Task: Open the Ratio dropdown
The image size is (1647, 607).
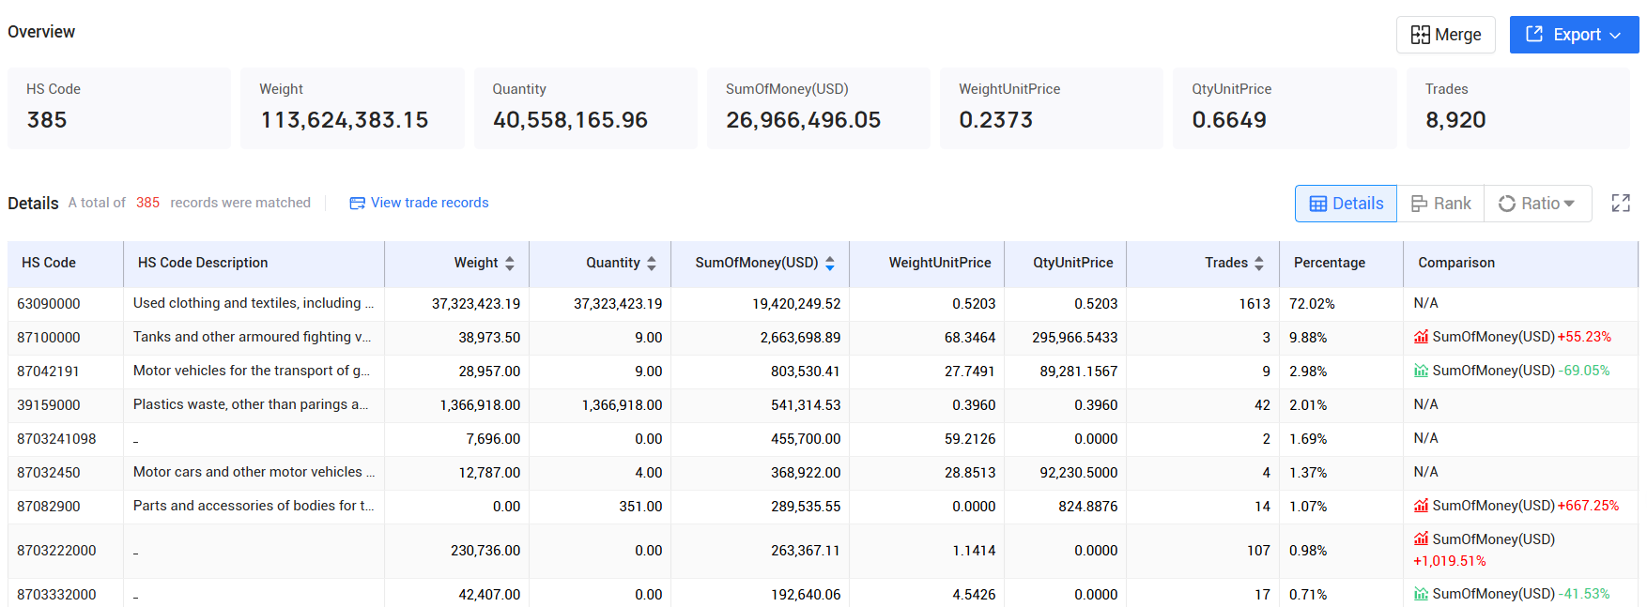Action: pos(1537,204)
